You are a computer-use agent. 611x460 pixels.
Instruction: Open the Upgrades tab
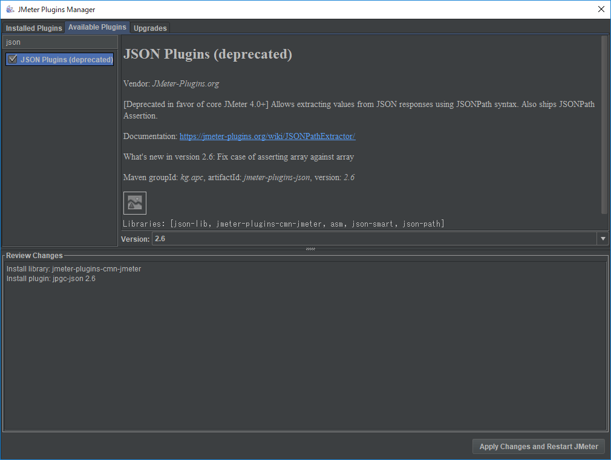(x=149, y=27)
